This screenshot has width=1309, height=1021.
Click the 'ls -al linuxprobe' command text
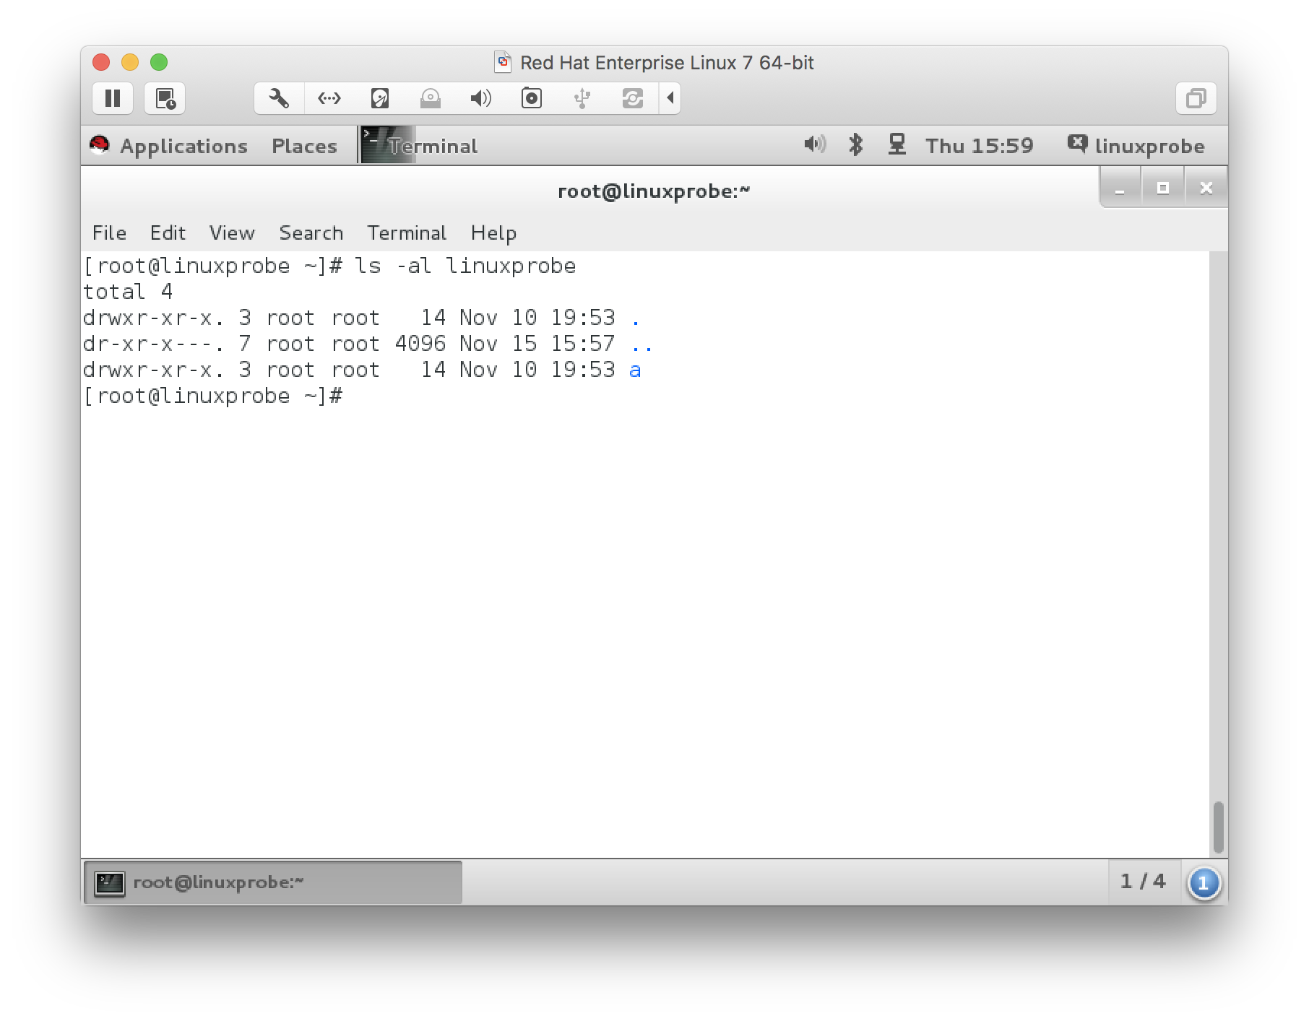(x=465, y=266)
